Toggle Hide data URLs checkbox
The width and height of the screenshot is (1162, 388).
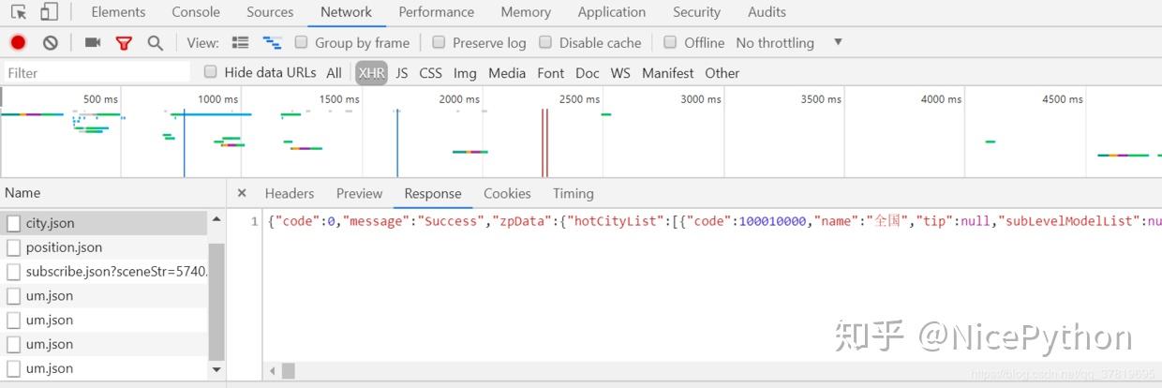pos(210,72)
